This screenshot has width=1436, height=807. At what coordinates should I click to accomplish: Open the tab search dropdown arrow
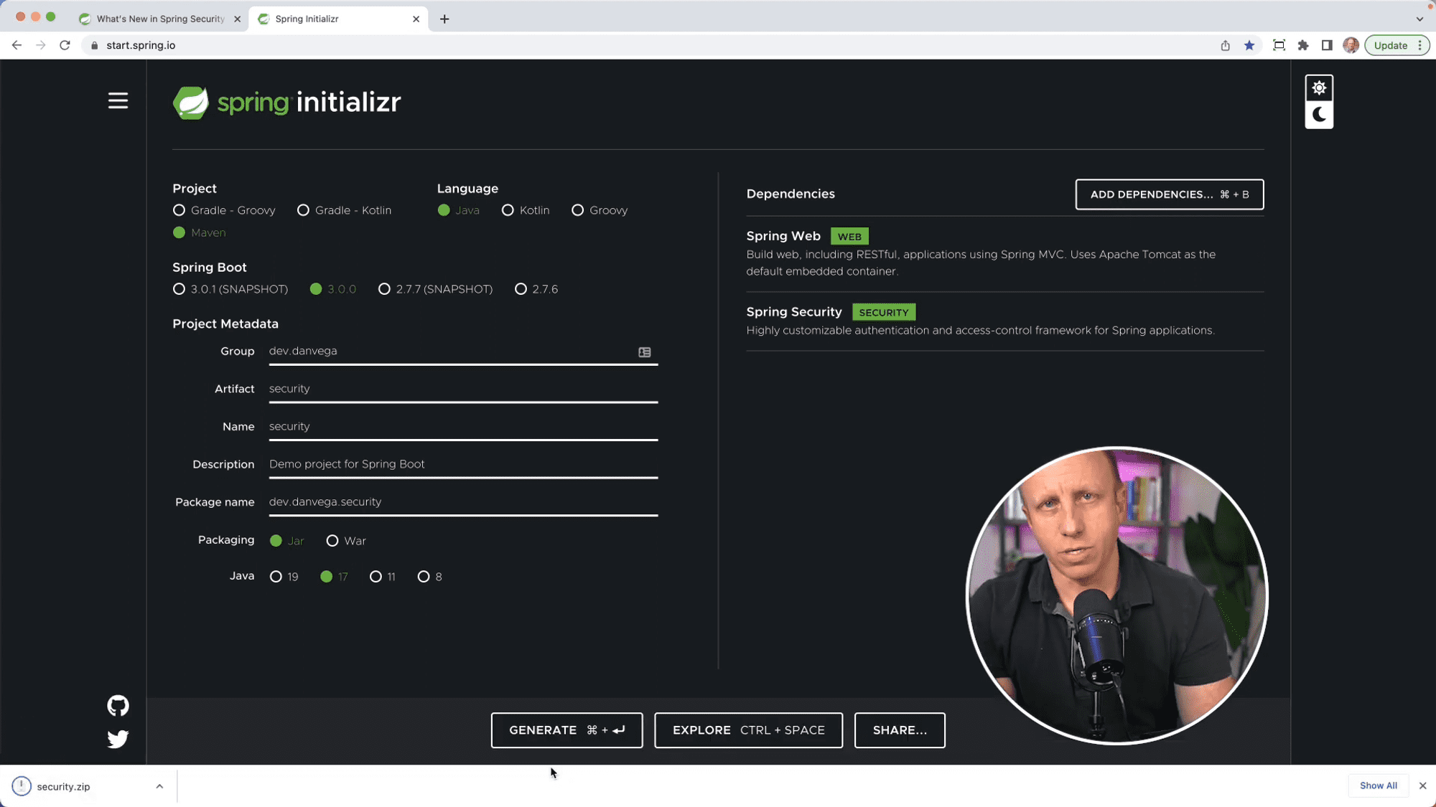coord(1419,19)
